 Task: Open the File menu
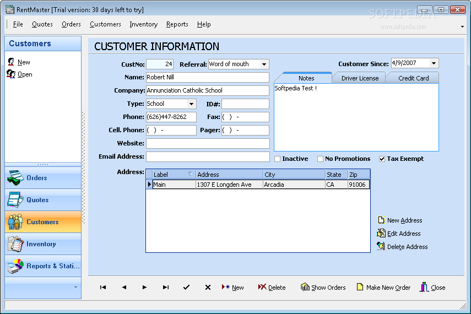pos(18,24)
